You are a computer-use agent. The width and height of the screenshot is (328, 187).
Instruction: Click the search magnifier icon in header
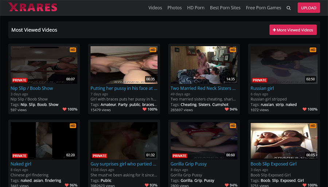[x=289, y=8]
